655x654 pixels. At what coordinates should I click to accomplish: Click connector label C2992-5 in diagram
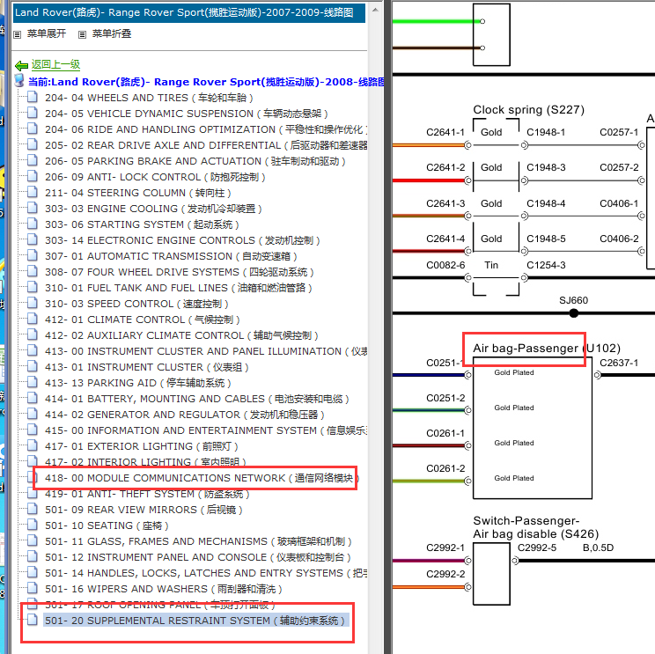[x=537, y=547]
